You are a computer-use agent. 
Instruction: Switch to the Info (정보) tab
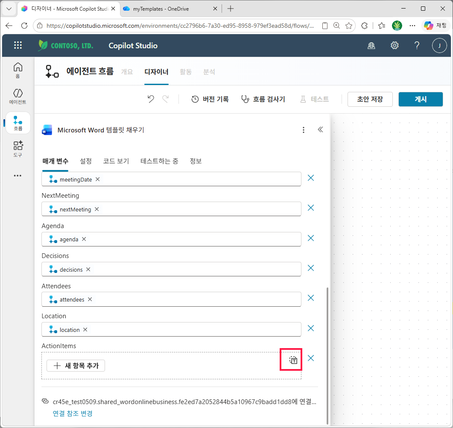click(x=196, y=161)
